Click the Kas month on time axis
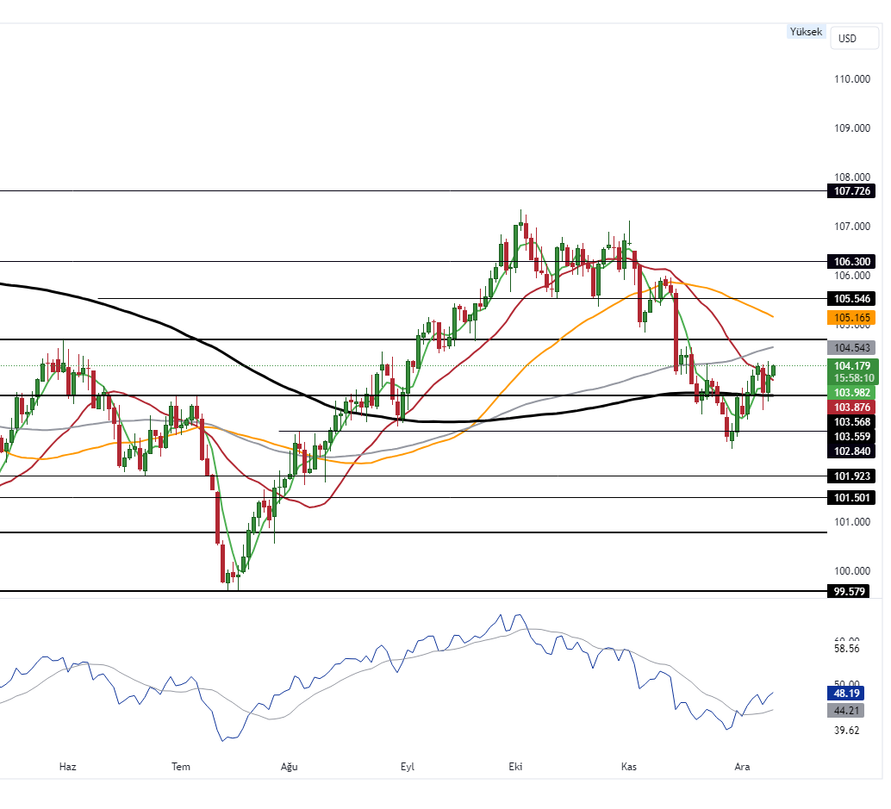Screen dimensions: 891x809 pos(629,766)
